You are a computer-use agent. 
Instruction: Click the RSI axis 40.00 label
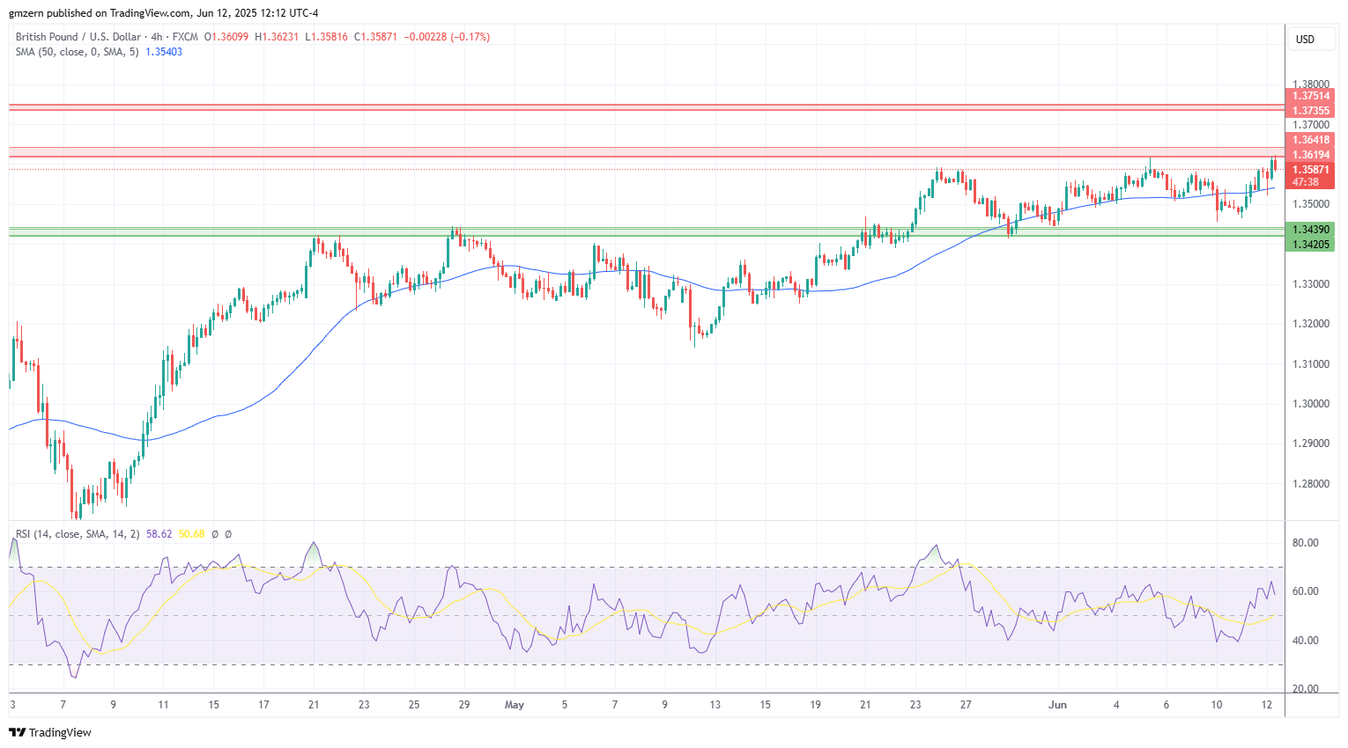1305,641
